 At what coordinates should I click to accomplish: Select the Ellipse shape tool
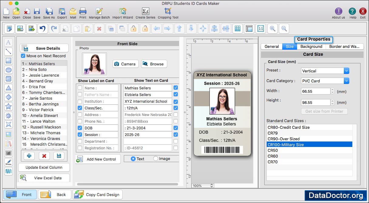8,70
